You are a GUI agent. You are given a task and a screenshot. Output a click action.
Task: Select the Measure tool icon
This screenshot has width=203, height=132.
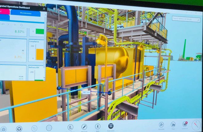(x=84, y=126)
